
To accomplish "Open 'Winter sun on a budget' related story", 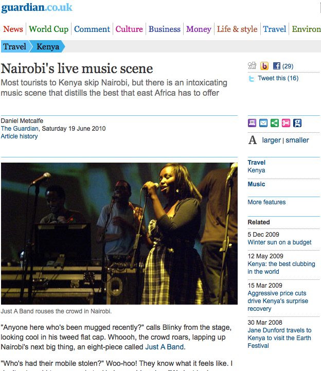I will pos(280,242).
